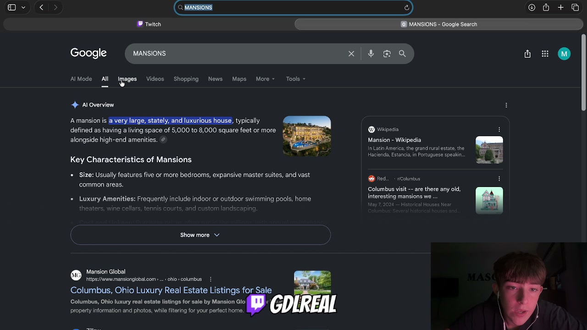Open the Safari sidebar panel
Screen dimensions: 587x330
pyautogui.click(x=12, y=7)
